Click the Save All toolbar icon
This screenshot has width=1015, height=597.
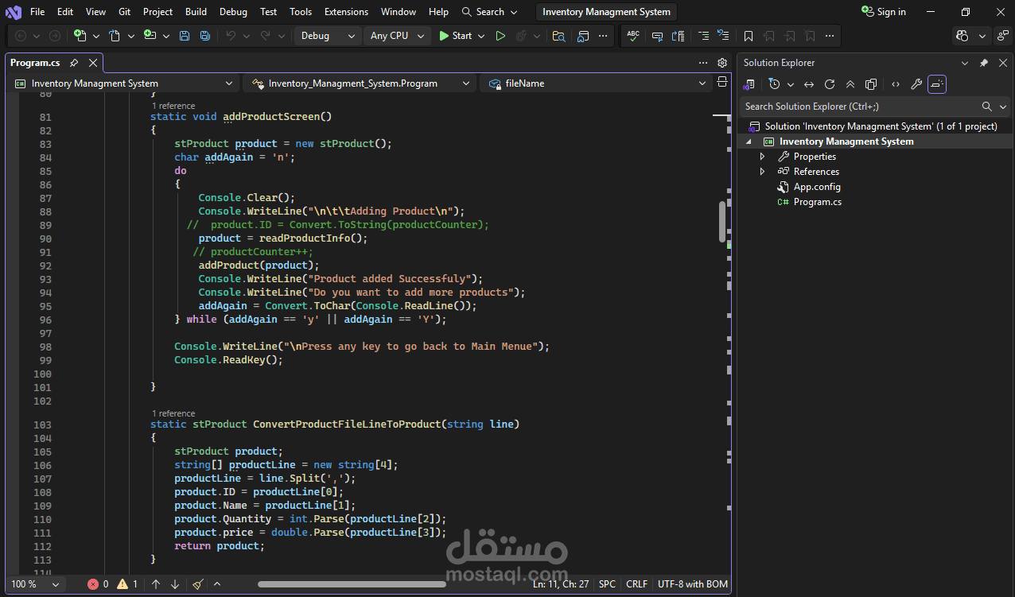pos(205,36)
